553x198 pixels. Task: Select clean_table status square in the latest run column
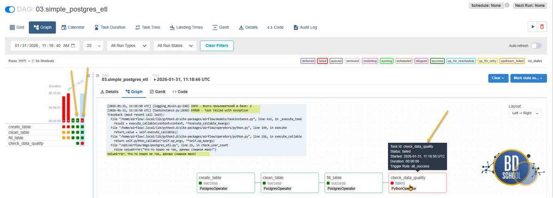coord(82,132)
